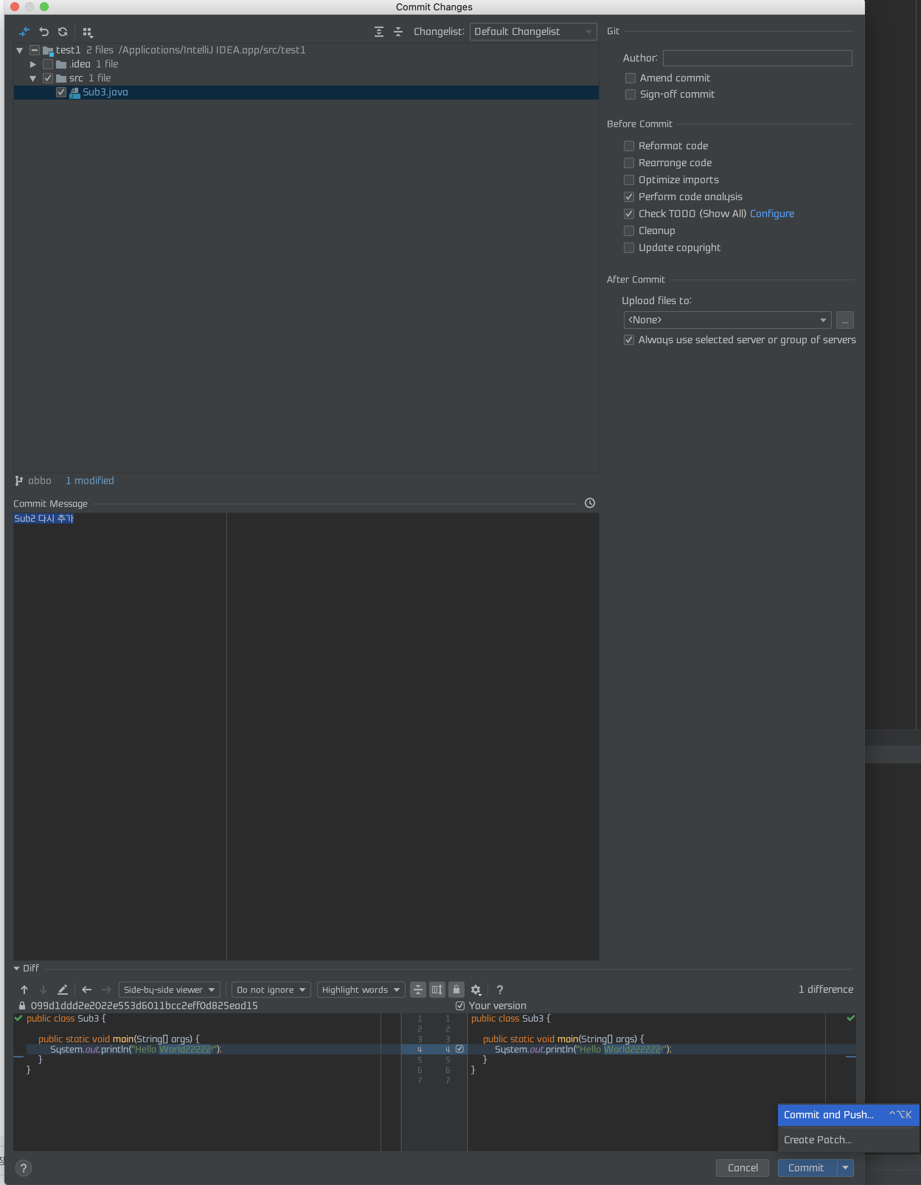Screen dimensions: 921x1185
Task: Expand the .idea folder node
Action: pos(32,64)
